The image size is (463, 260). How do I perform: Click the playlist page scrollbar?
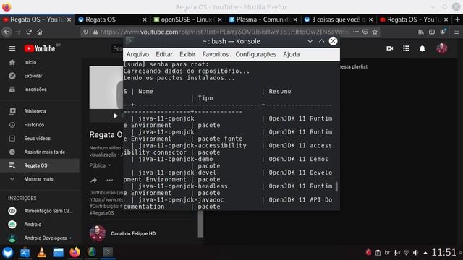pos(201,224)
